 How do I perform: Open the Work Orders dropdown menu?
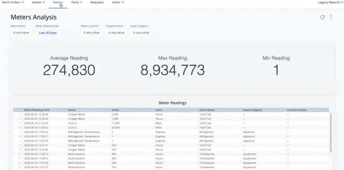13,2
